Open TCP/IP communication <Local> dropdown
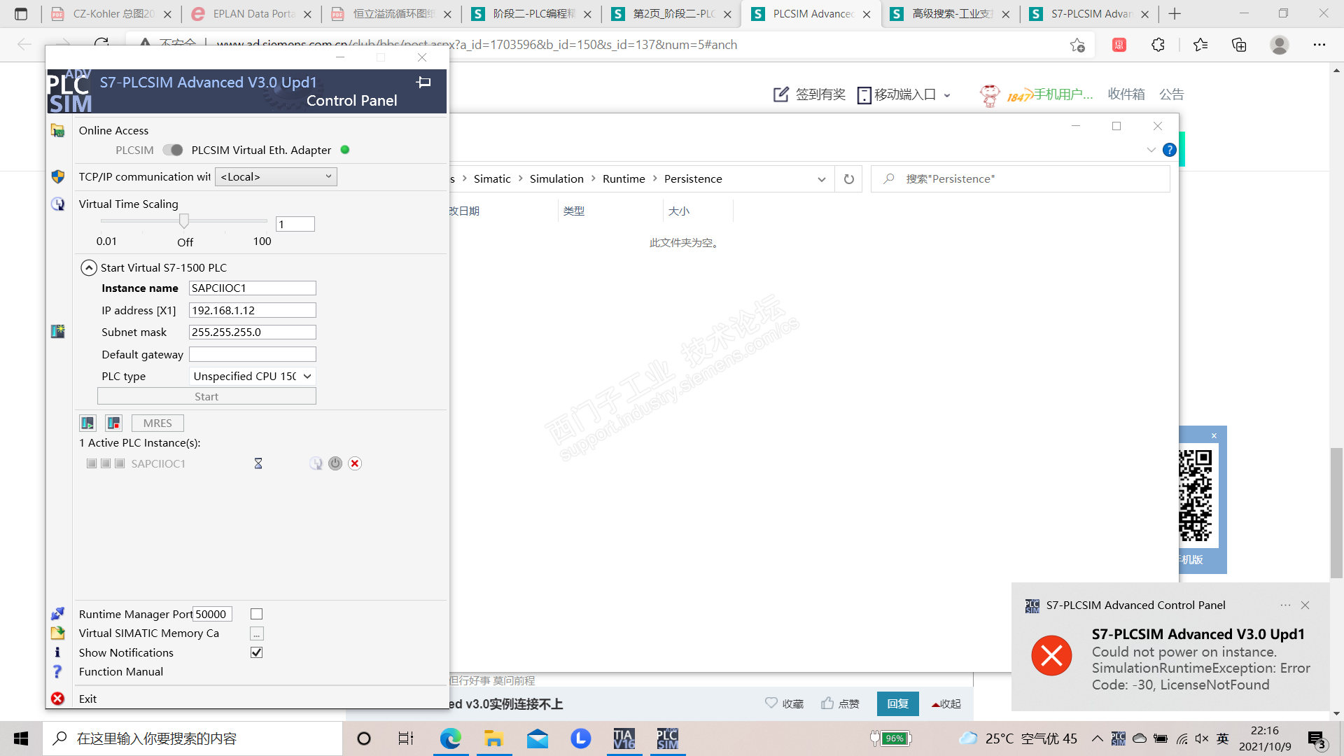Image resolution: width=1344 pixels, height=756 pixels. (276, 177)
